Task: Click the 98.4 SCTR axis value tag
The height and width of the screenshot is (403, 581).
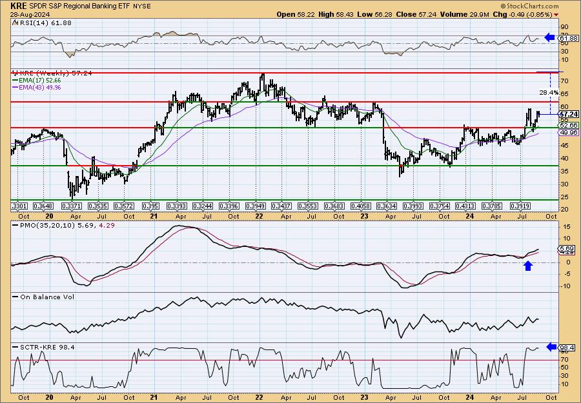Action: (567, 348)
